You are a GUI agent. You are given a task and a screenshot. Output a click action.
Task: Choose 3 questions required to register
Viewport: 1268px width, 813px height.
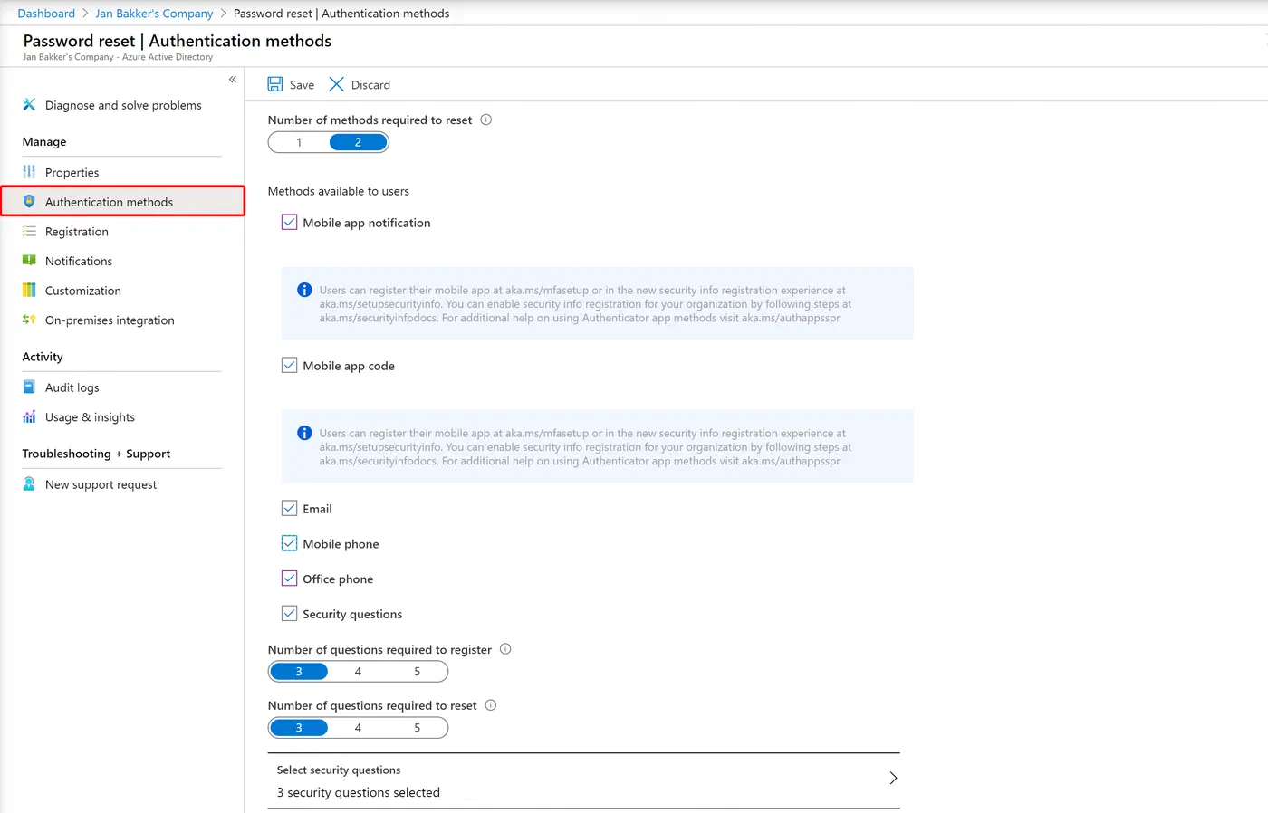click(x=299, y=672)
